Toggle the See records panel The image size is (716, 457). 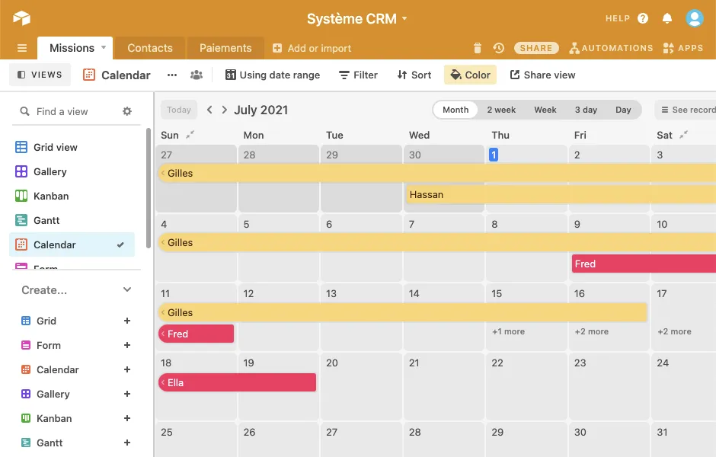[686, 110]
